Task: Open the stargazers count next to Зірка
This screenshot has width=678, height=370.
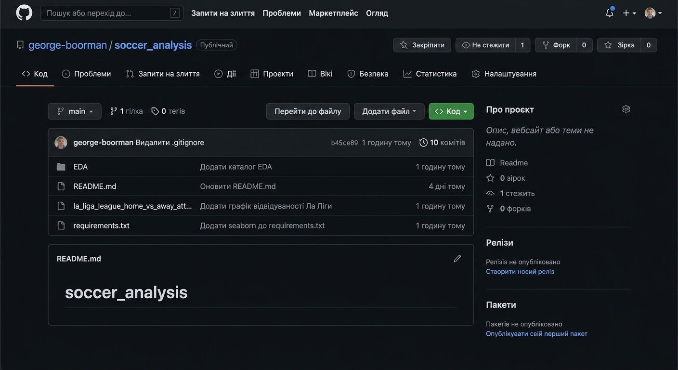Action: click(x=649, y=45)
